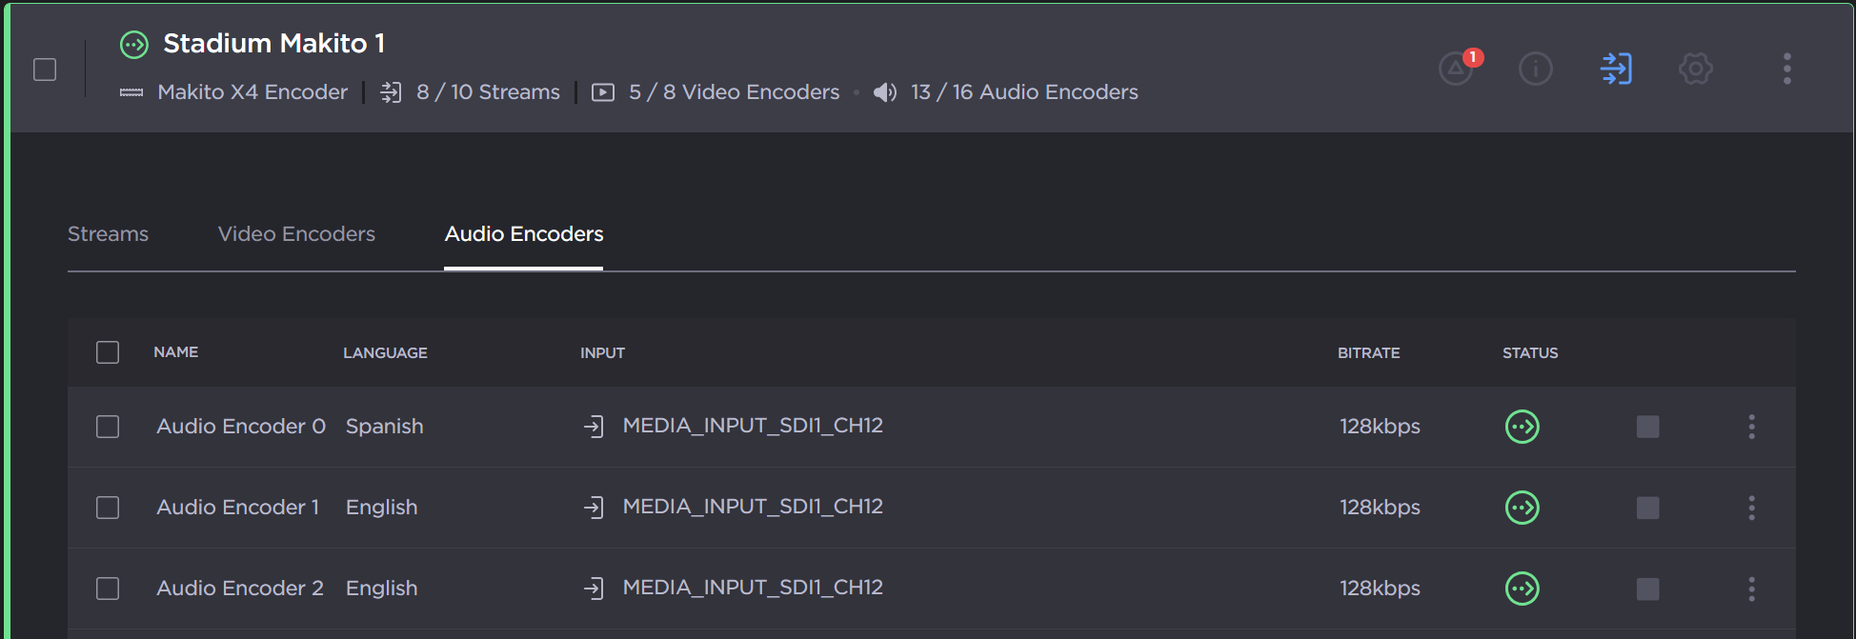1856x639 pixels.
Task: Click the green status indicator for Audio Encoder 1
Action: [1522, 508]
